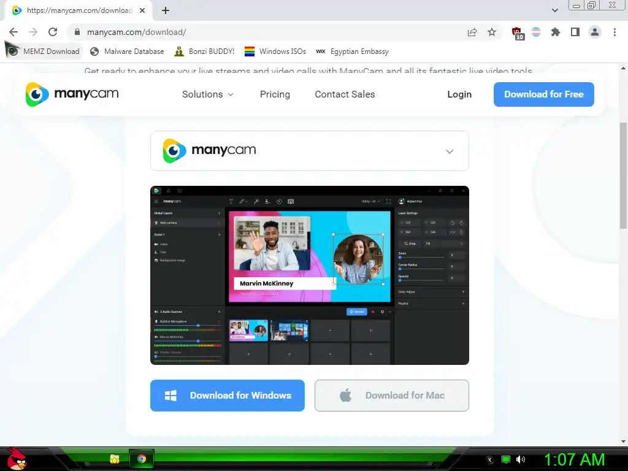Show hidden tray icons arrow
This screenshot has height=471, width=628.
tap(490, 460)
